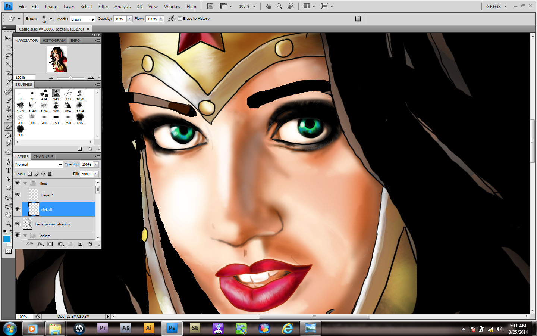The width and height of the screenshot is (537, 336).
Task: Enable the Erase to History checkbox
Action: coord(180,19)
